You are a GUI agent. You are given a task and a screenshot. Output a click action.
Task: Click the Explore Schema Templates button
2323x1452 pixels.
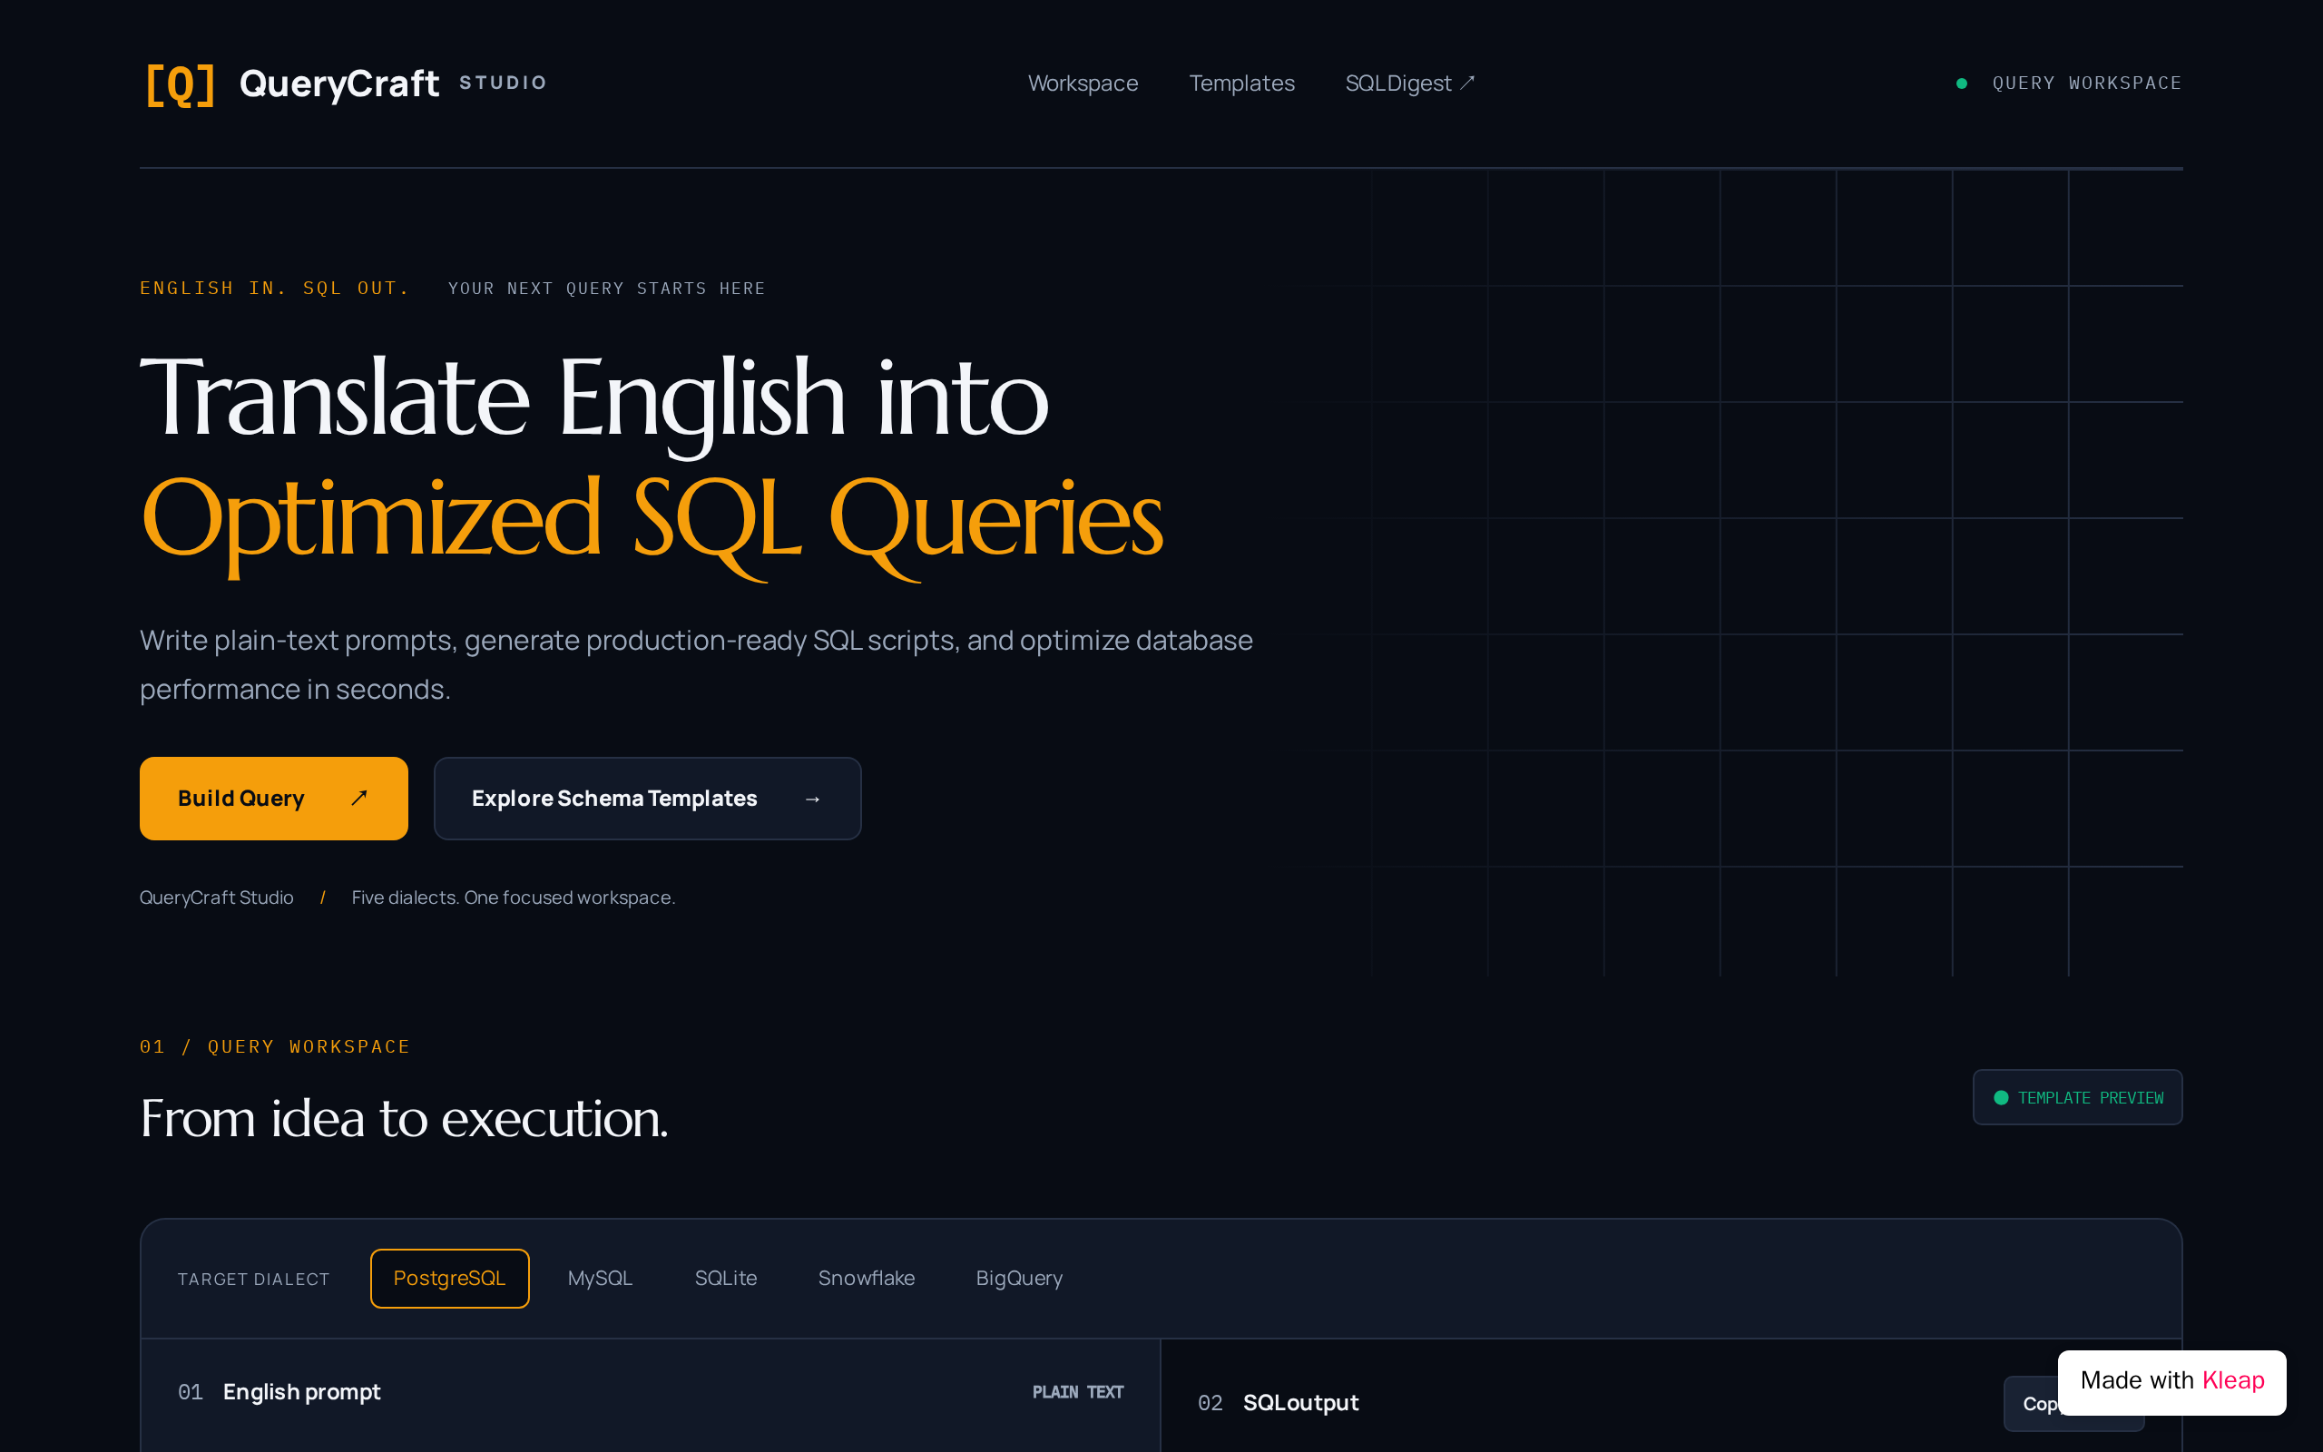tap(647, 798)
